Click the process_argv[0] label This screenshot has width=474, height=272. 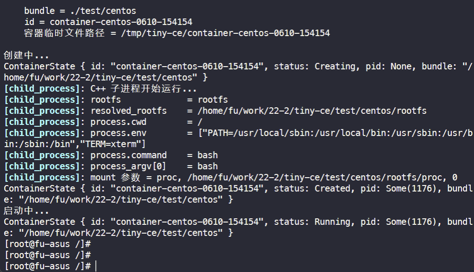(128, 167)
